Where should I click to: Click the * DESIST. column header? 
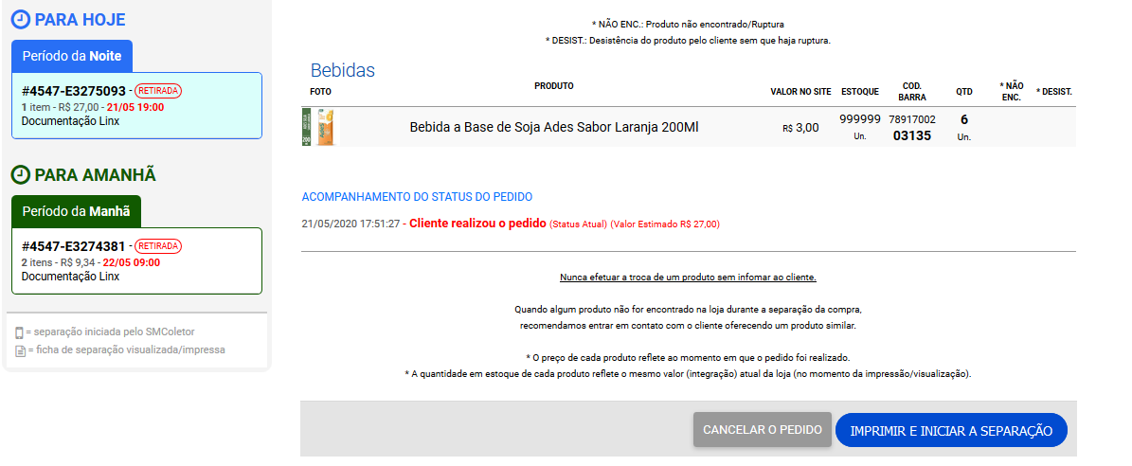coord(1054,92)
